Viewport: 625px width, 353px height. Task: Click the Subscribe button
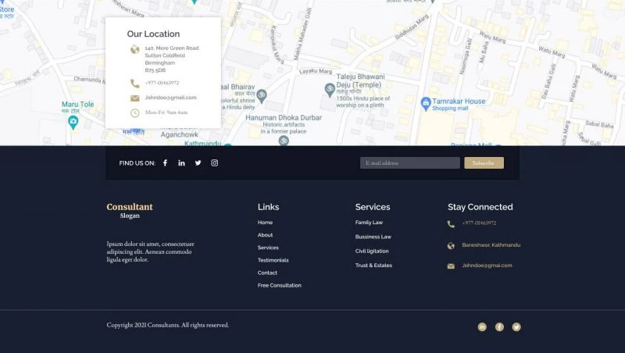pyautogui.click(x=484, y=163)
